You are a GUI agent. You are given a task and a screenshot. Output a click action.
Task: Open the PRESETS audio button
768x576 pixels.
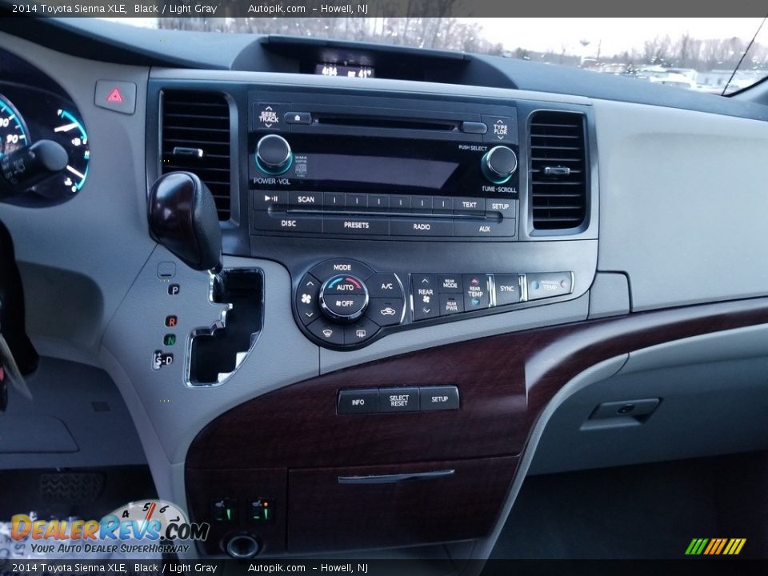coord(356,226)
